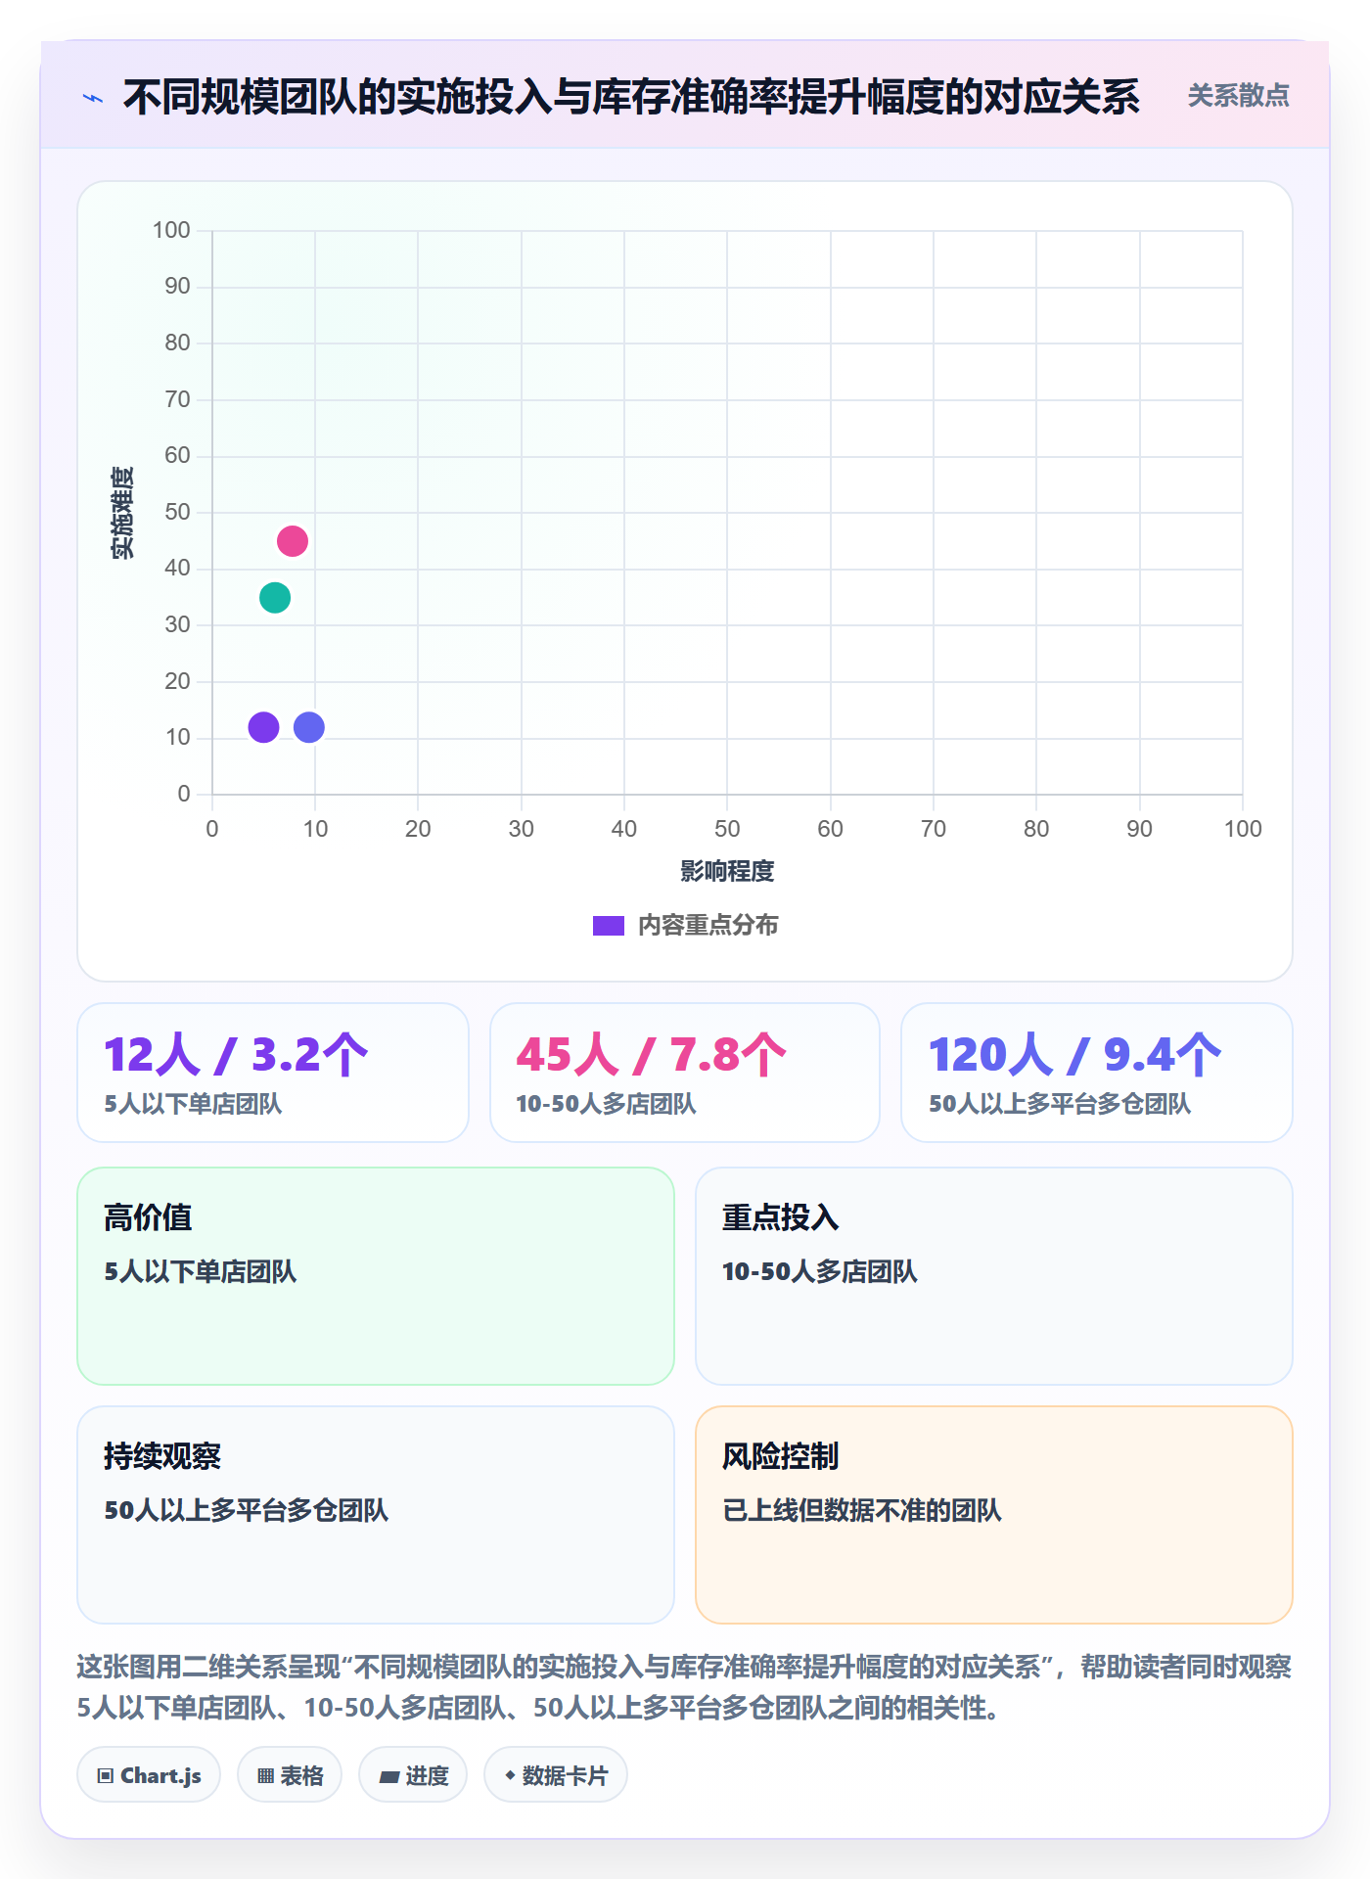Open the 重点投入 quadrant card heading
This screenshot has width=1370, height=1879.
pyautogui.click(x=780, y=1217)
